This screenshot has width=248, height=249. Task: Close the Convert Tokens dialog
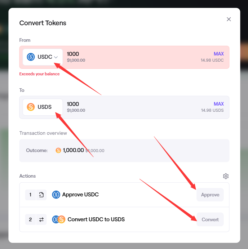coord(229,19)
